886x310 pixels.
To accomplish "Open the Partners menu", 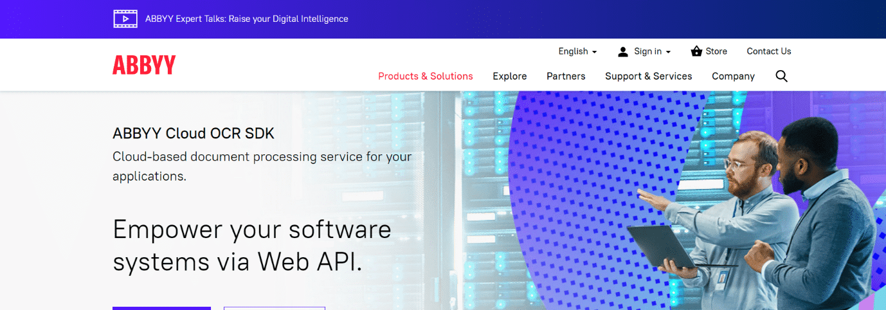I will click(x=566, y=76).
